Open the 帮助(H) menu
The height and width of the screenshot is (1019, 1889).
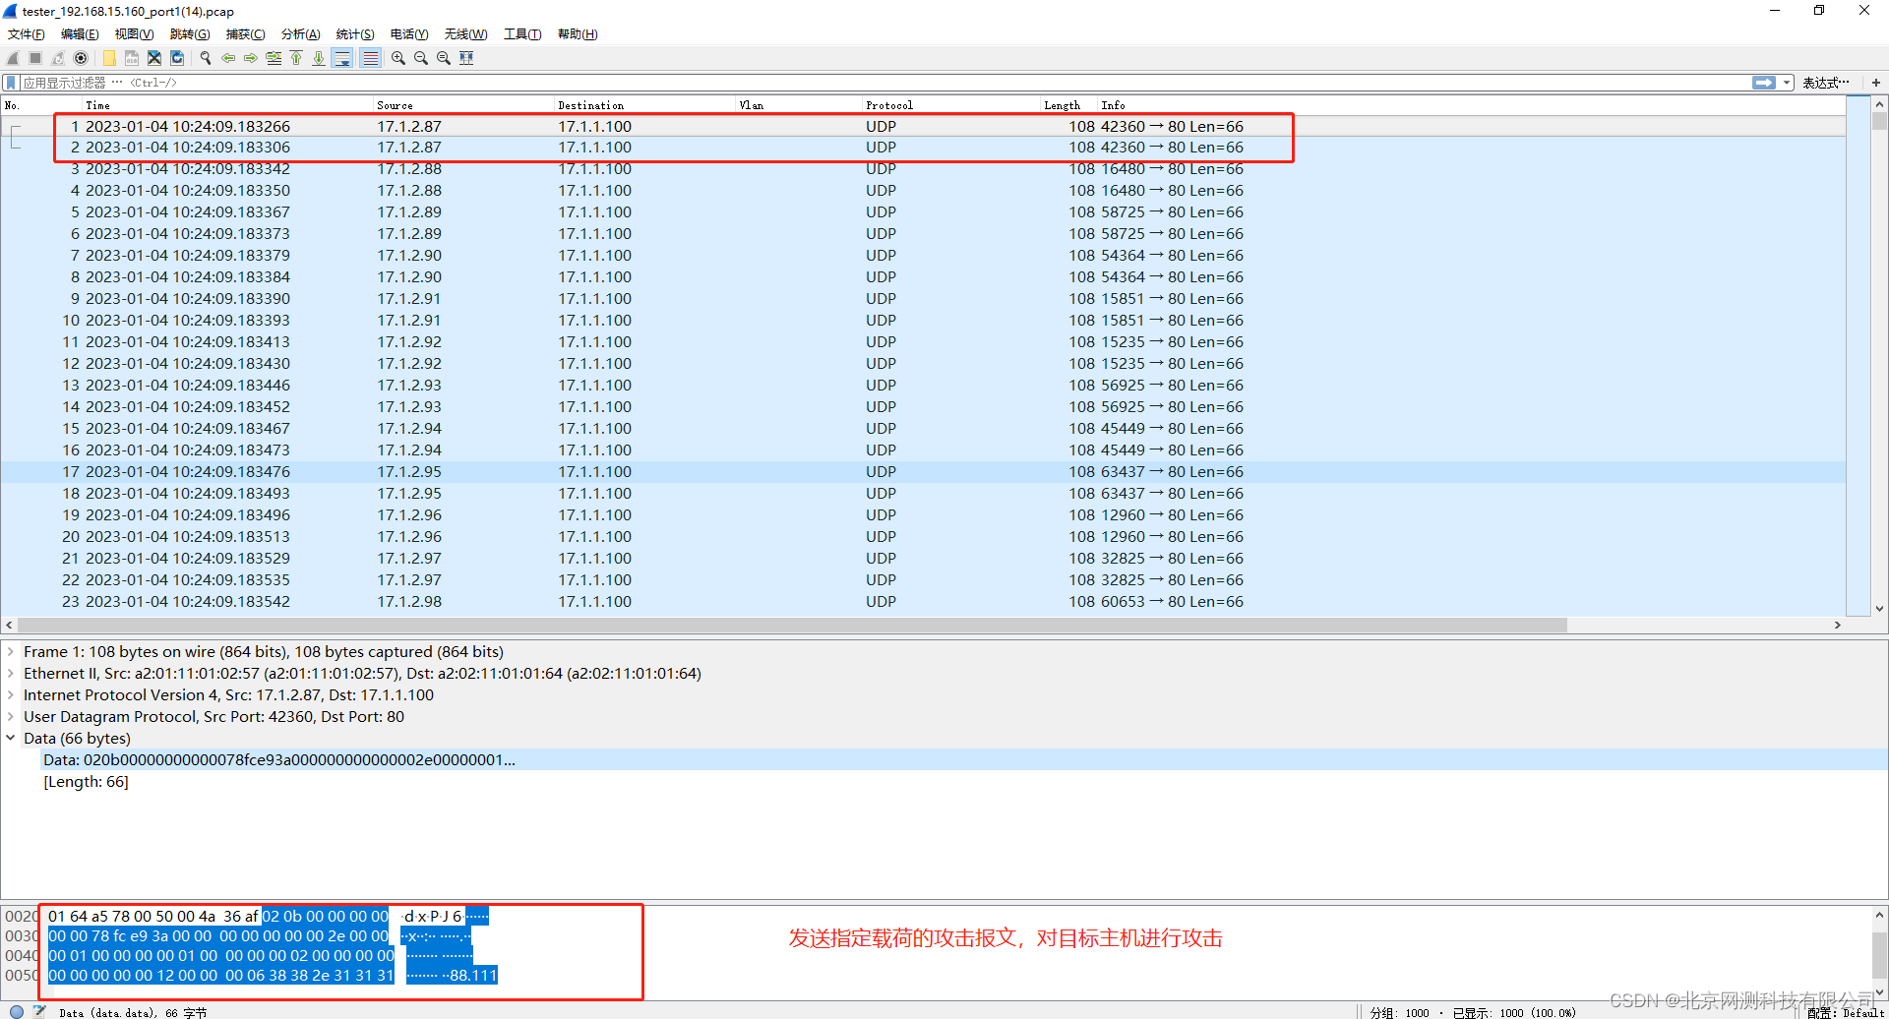pos(578,34)
